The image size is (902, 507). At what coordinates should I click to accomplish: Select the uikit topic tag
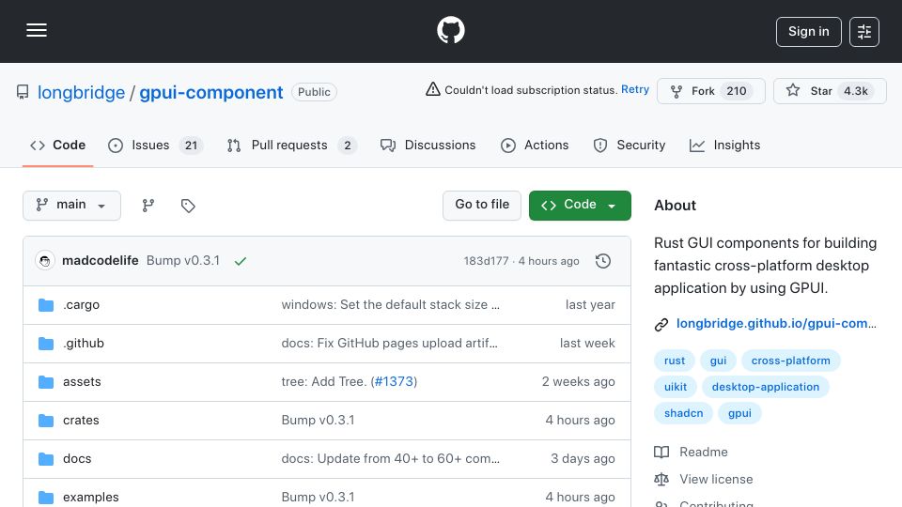[676, 387]
